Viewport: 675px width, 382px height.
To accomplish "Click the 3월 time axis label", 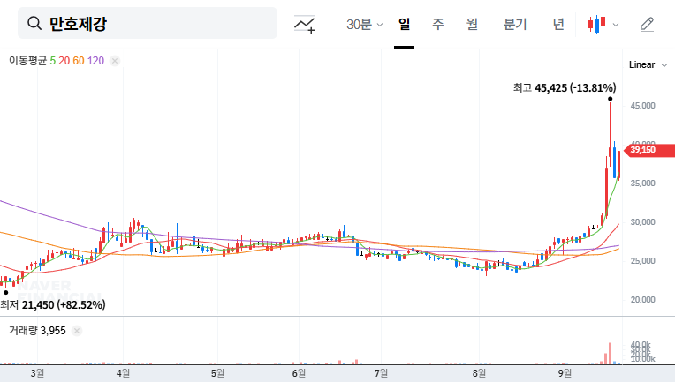I will (x=37, y=373).
